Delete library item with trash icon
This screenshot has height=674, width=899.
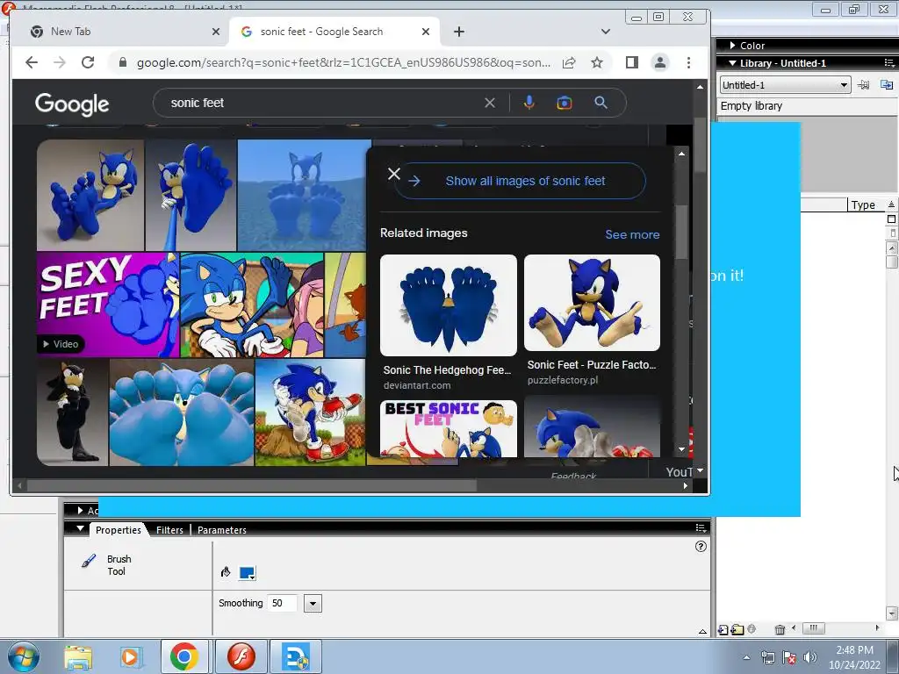pyautogui.click(x=780, y=629)
